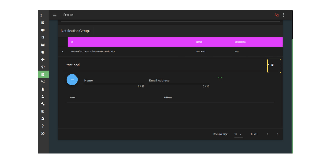The width and height of the screenshot is (331, 165).
Task: Click the wrench tools icon in sidebar
Action: 43,104
